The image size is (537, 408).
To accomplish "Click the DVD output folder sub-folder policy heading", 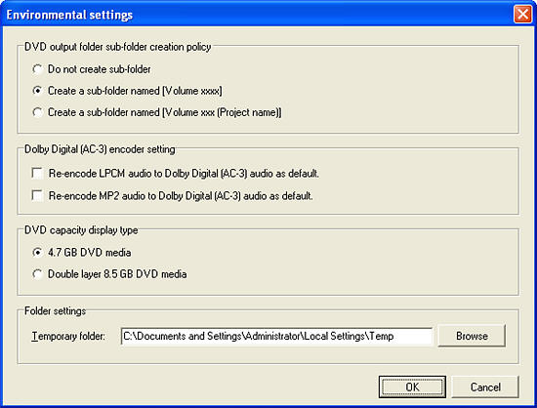I will 117,47.
